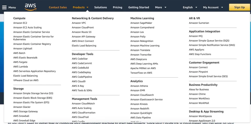Click the Sign Up button
251x124 pixels.
click(239, 7)
